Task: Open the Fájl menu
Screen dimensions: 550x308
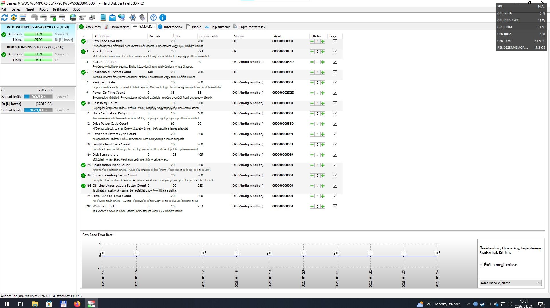Action: [4, 9]
